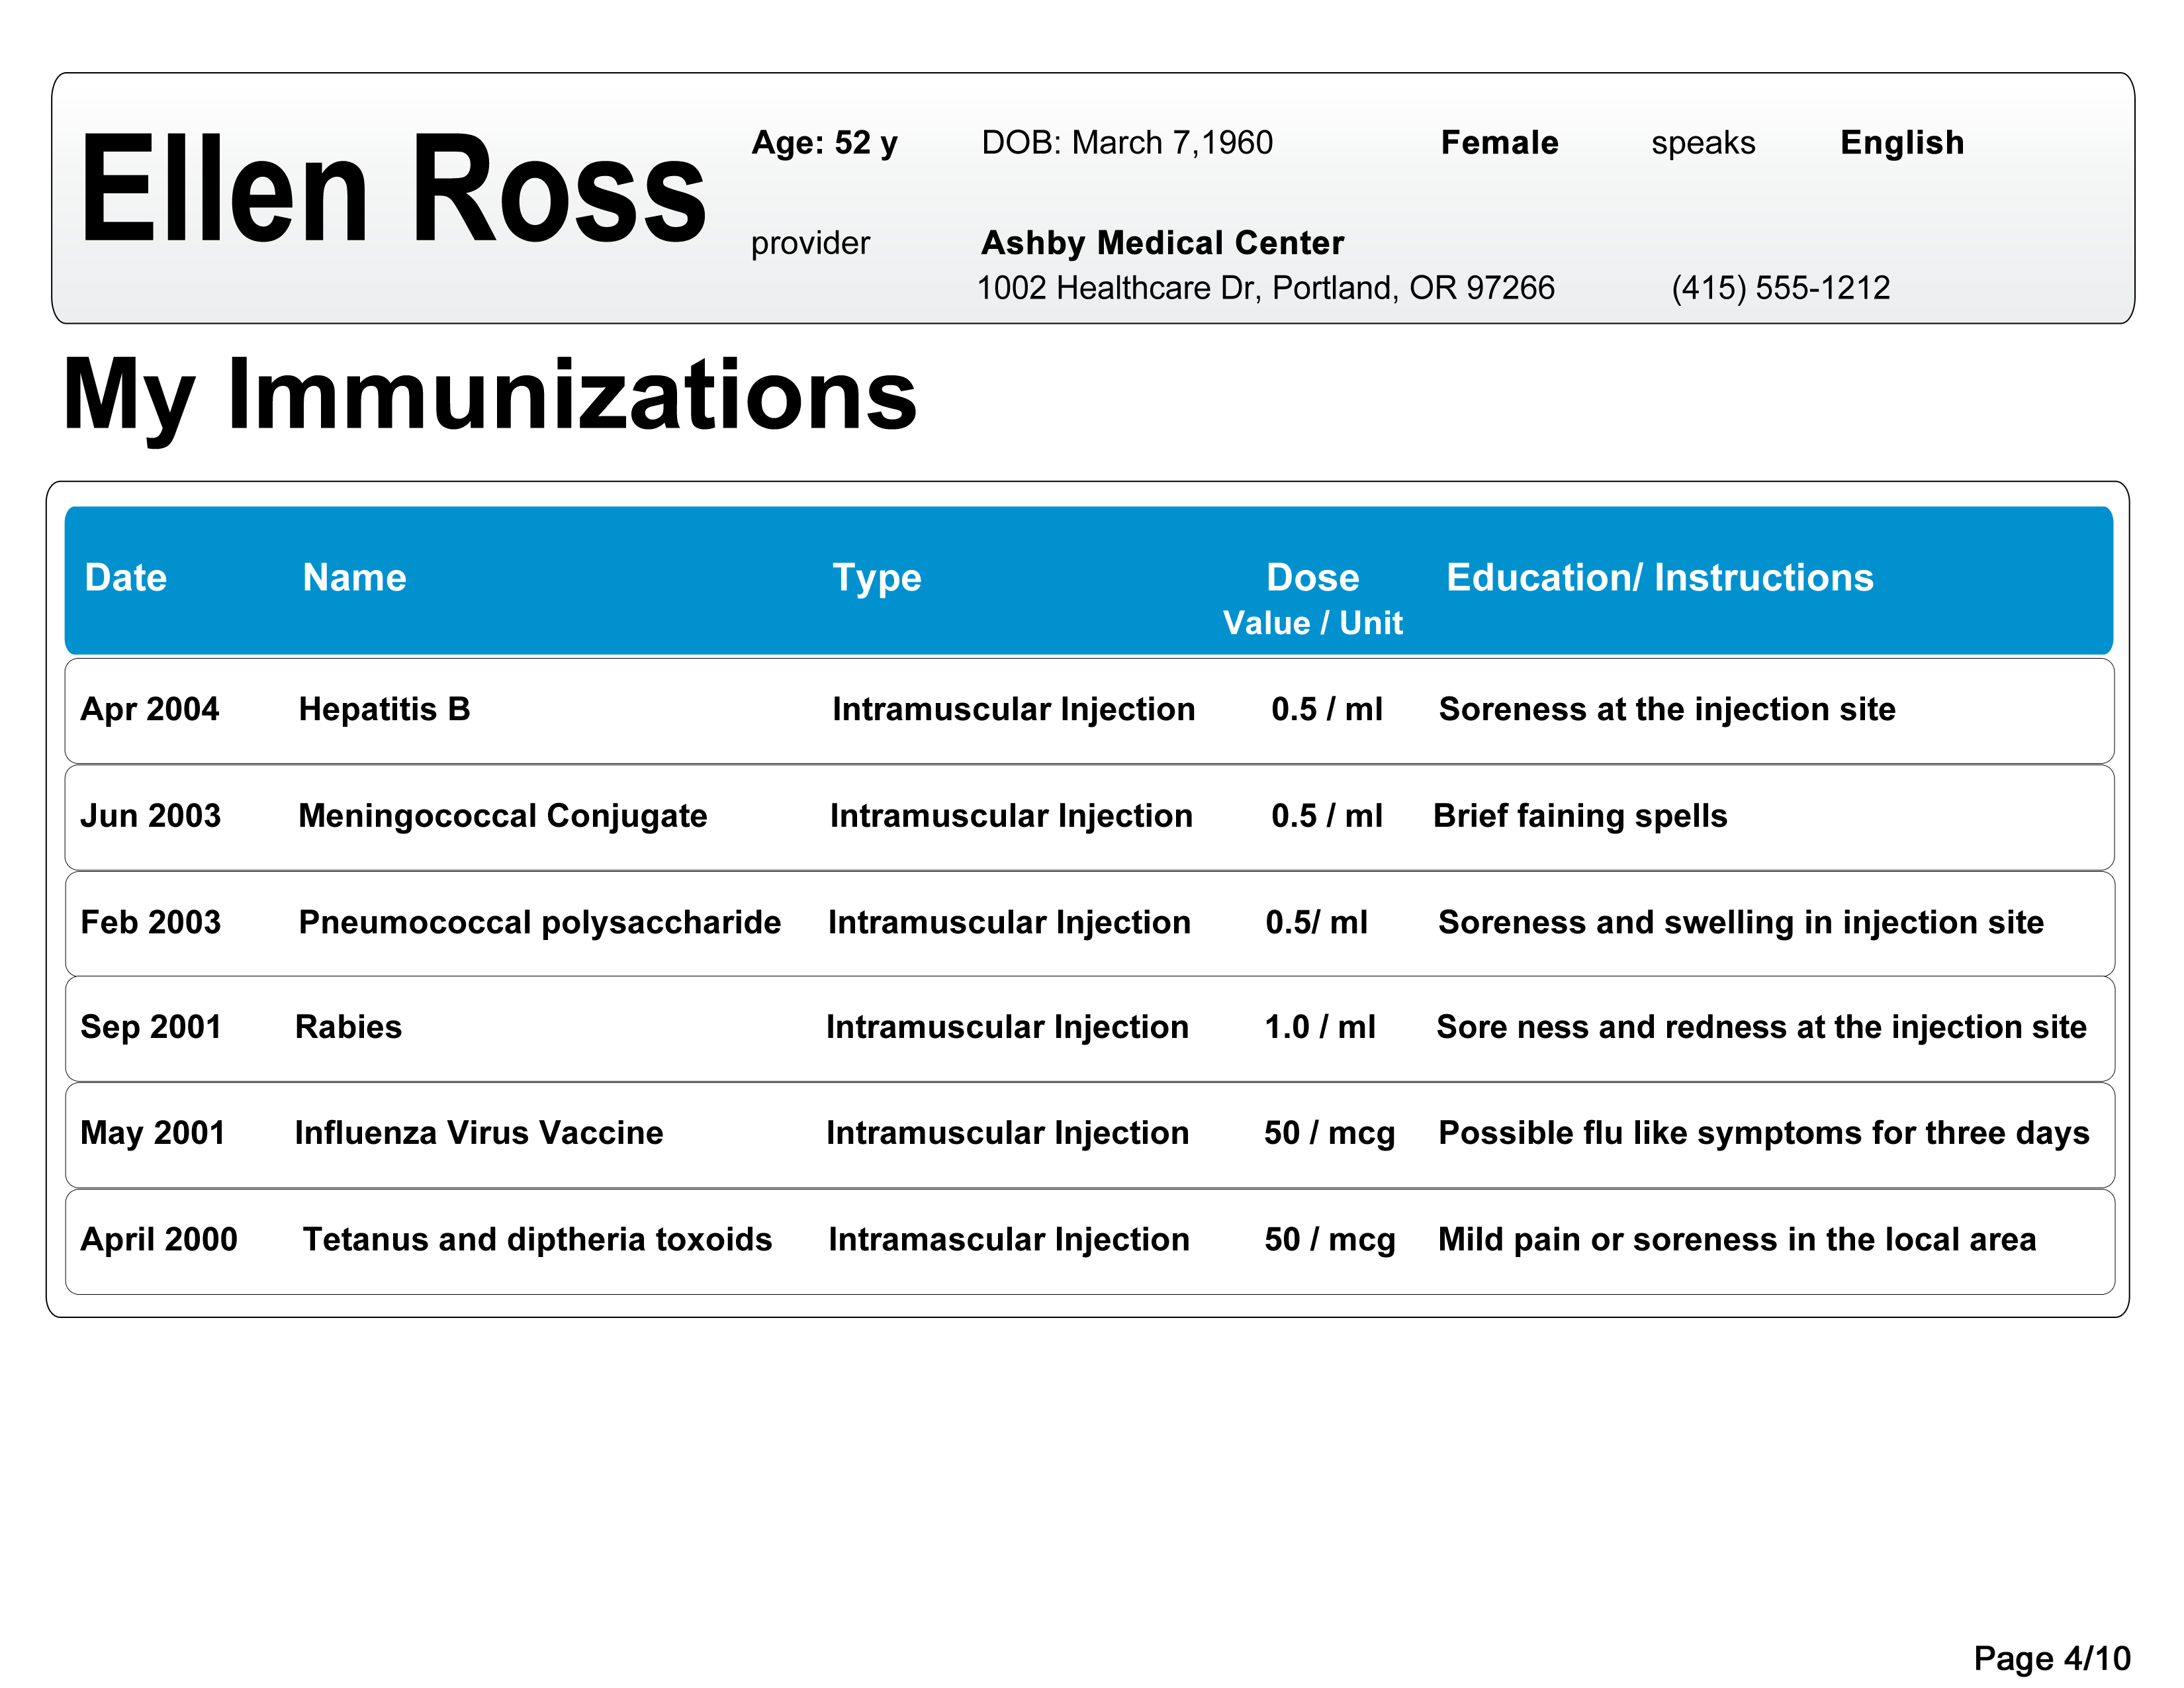Click the Type column header
2184x1688 pixels.
876,578
